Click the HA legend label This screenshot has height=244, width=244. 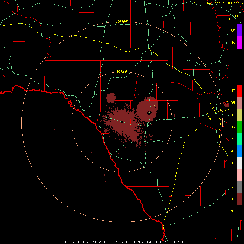pos(233,91)
